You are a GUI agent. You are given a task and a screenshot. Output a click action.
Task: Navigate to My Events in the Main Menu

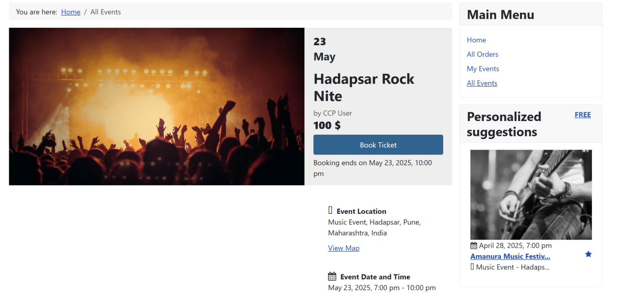483,69
